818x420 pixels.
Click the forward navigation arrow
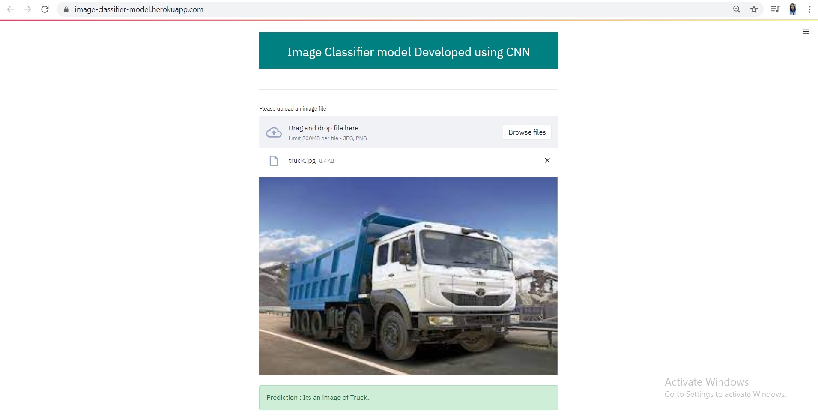(28, 9)
